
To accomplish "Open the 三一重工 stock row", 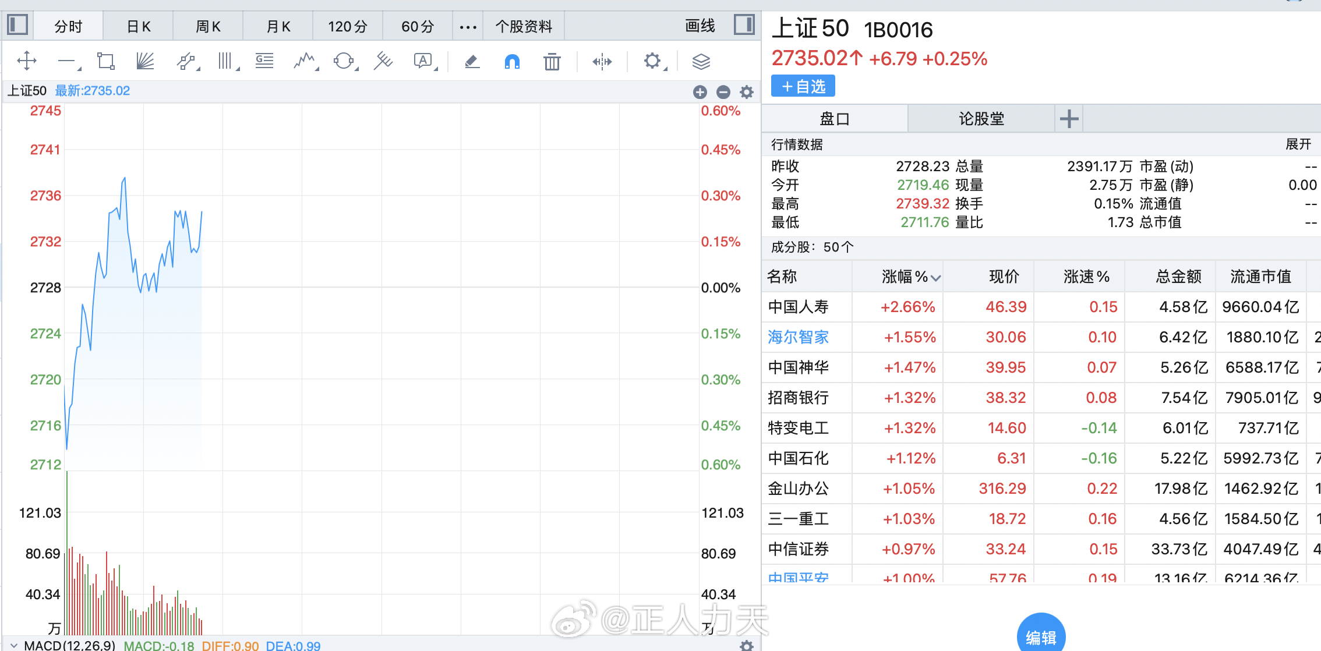I will click(1041, 519).
